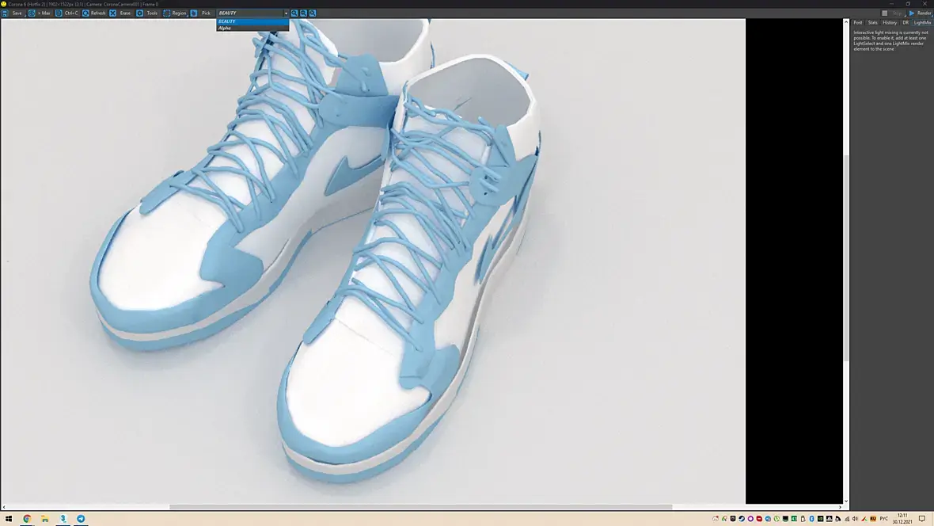This screenshot has height=526, width=934.
Task: Click the > Max toolbar icon
Action: tap(32, 13)
